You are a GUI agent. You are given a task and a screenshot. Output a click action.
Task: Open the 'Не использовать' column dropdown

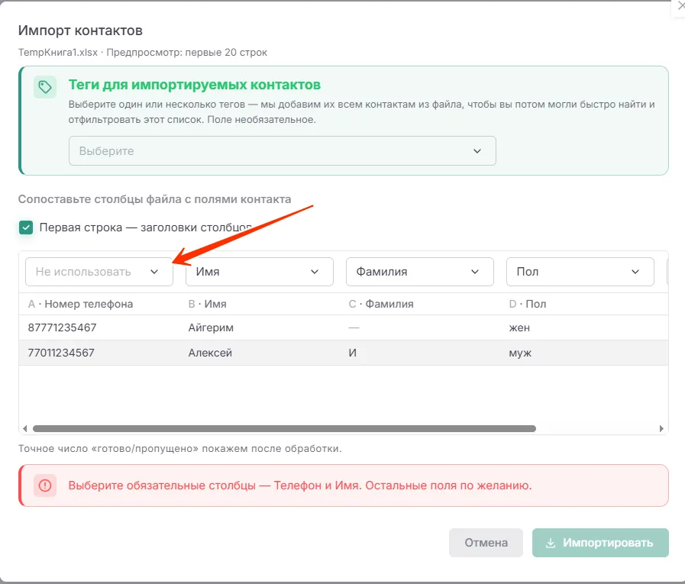(99, 272)
